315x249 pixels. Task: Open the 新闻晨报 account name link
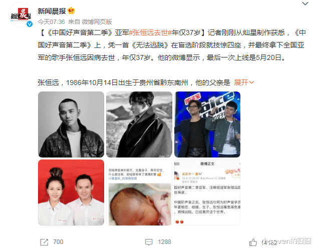point(52,11)
